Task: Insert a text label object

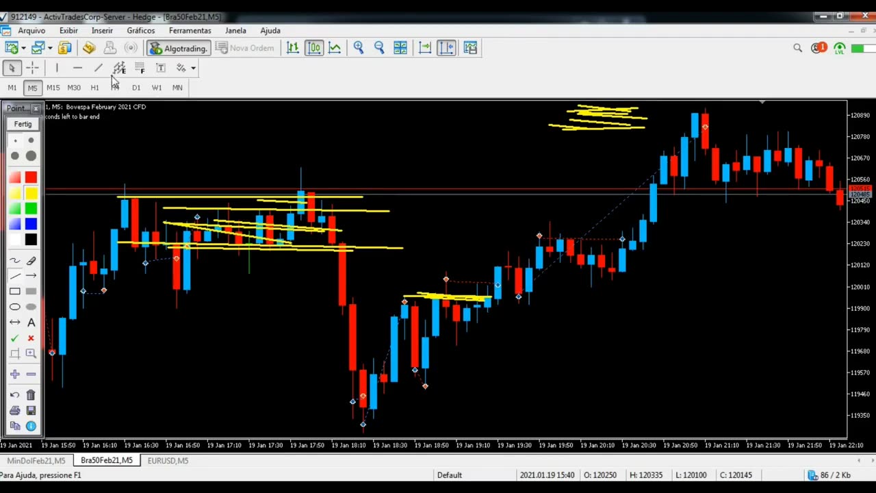Action: 161,68
